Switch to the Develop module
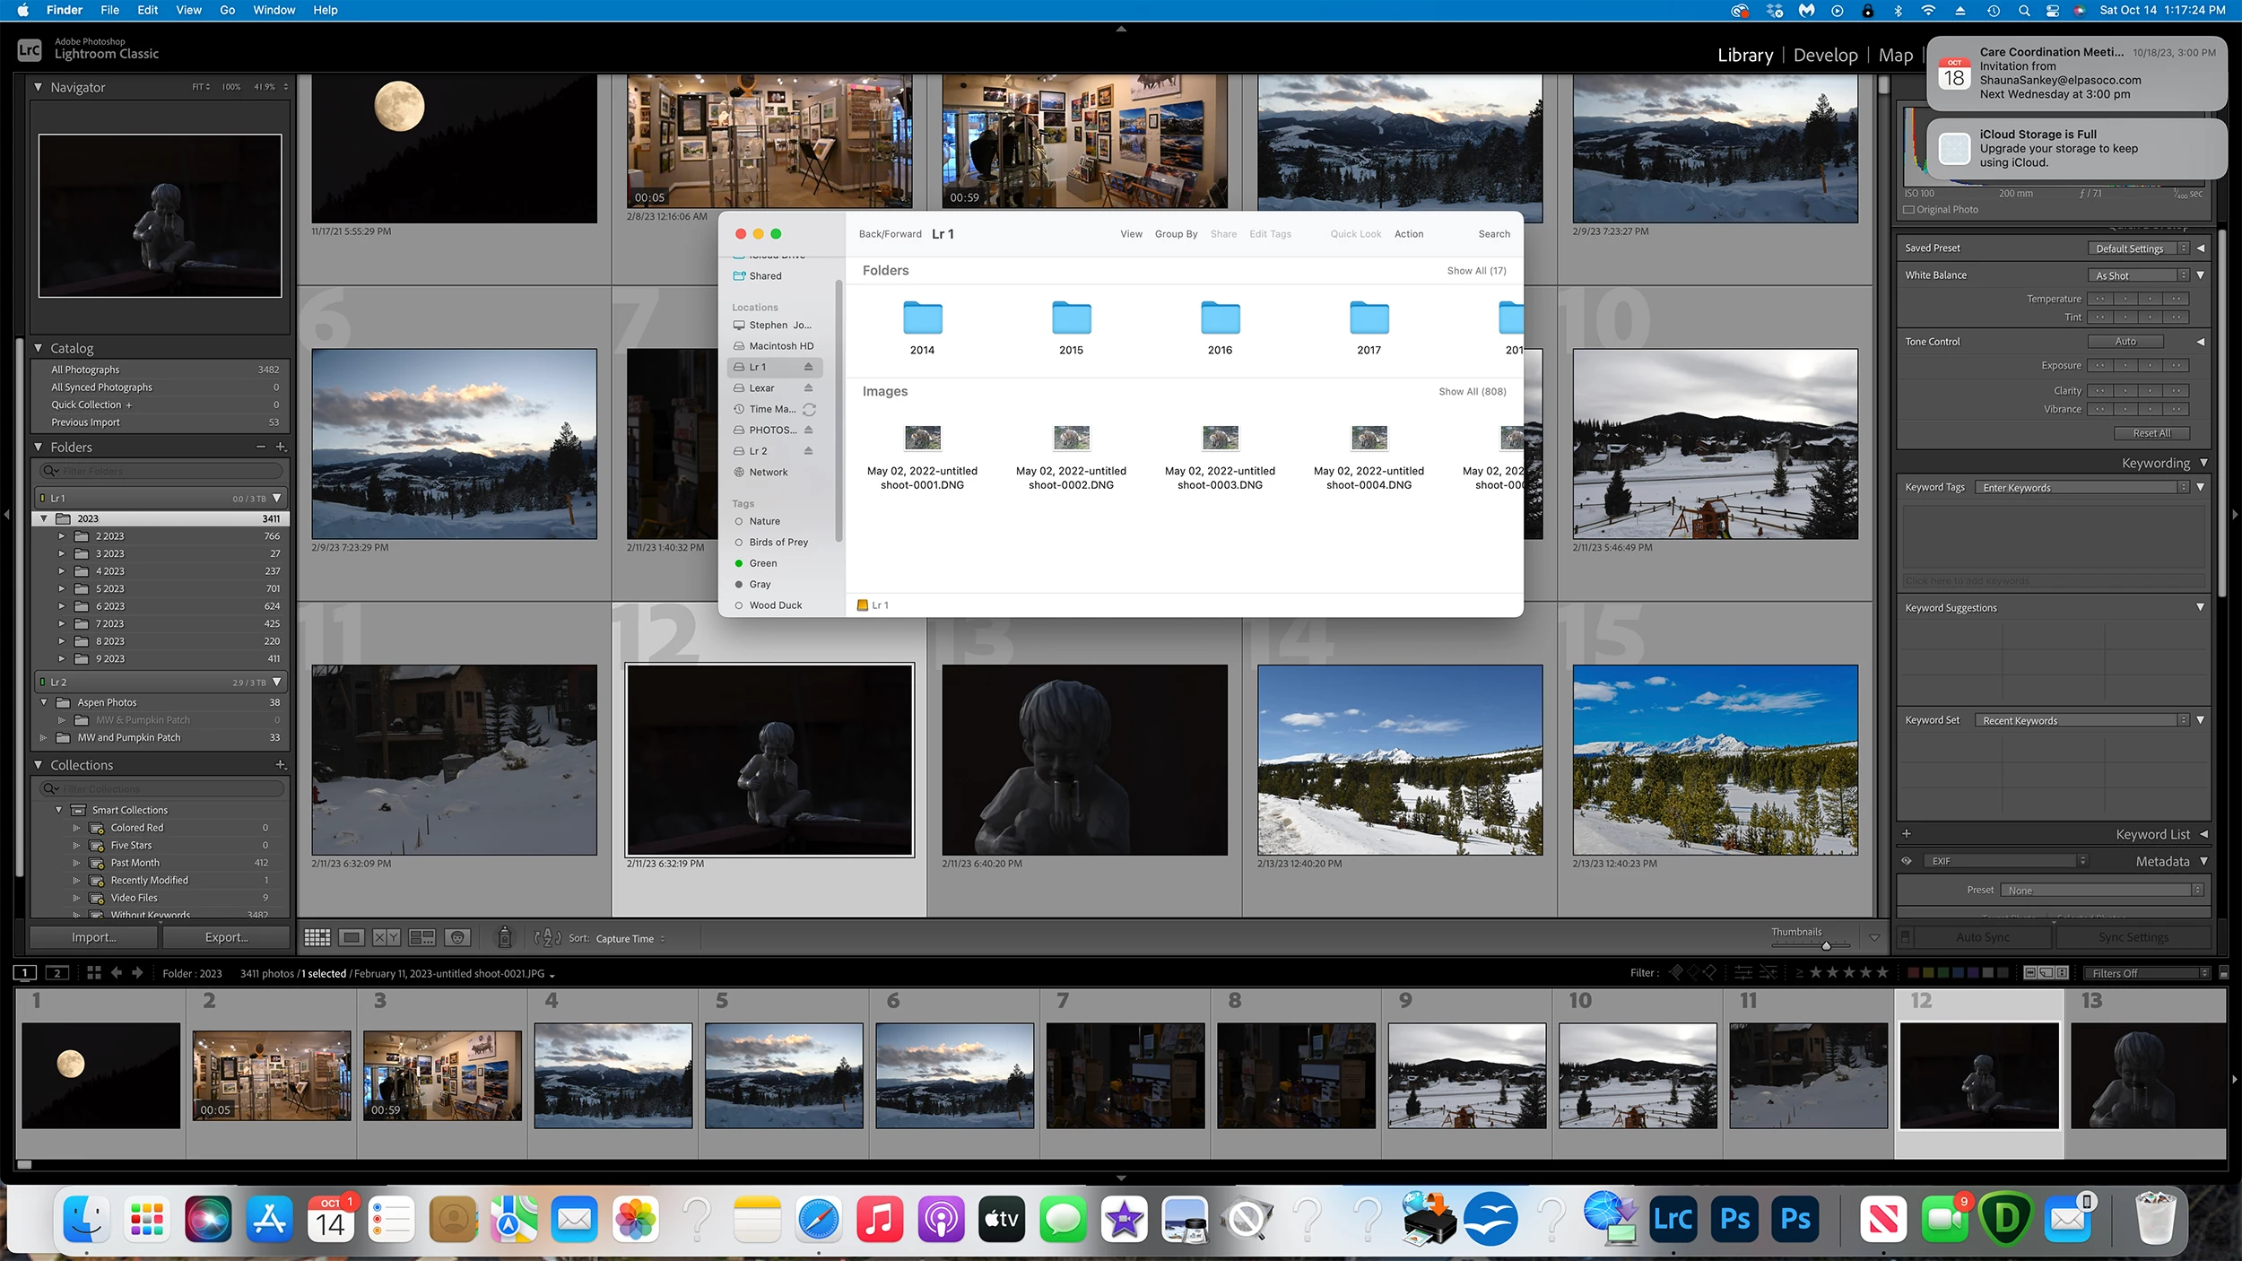The height and width of the screenshot is (1261, 2242). pyautogui.click(x=1825, y=56)
